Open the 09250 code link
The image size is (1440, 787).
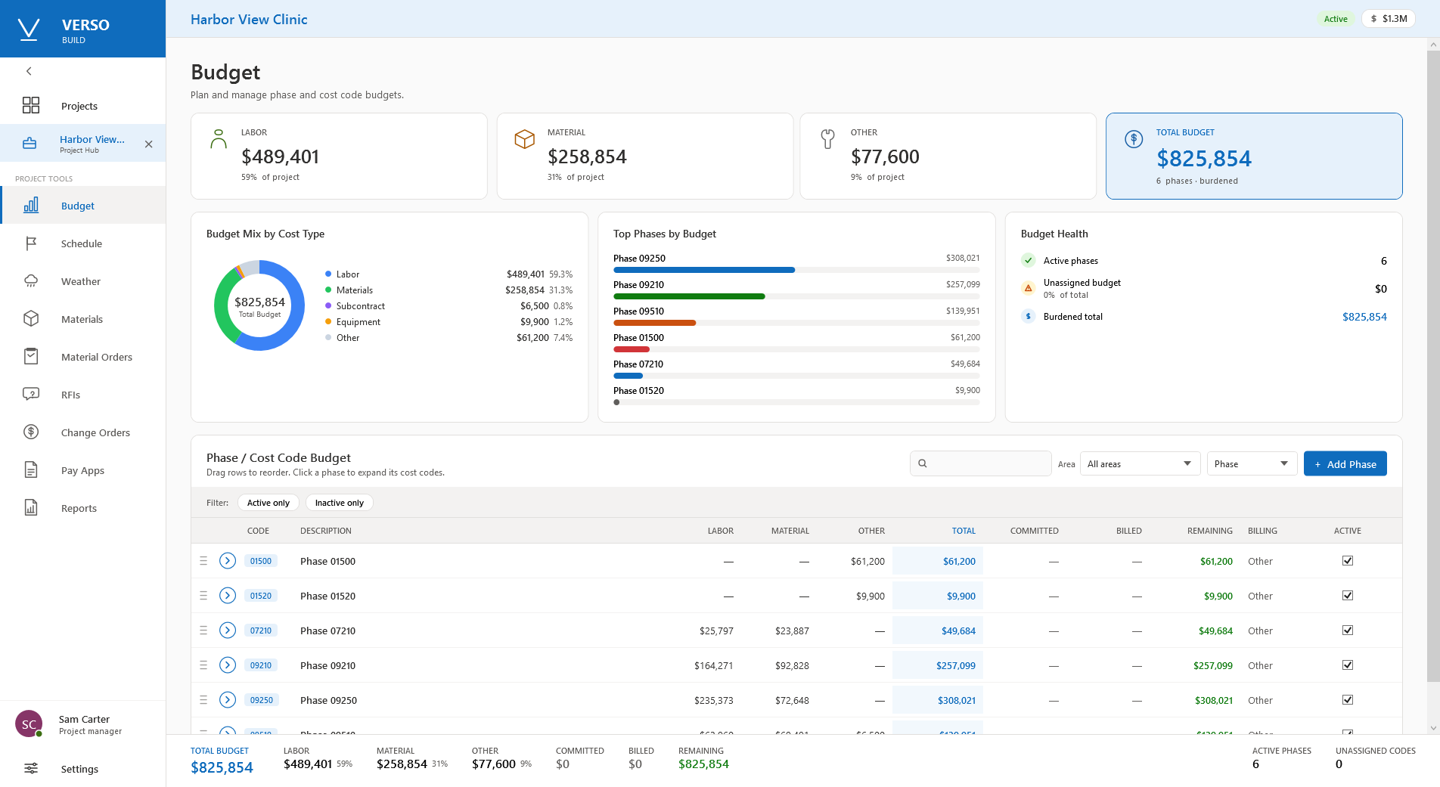261,700
